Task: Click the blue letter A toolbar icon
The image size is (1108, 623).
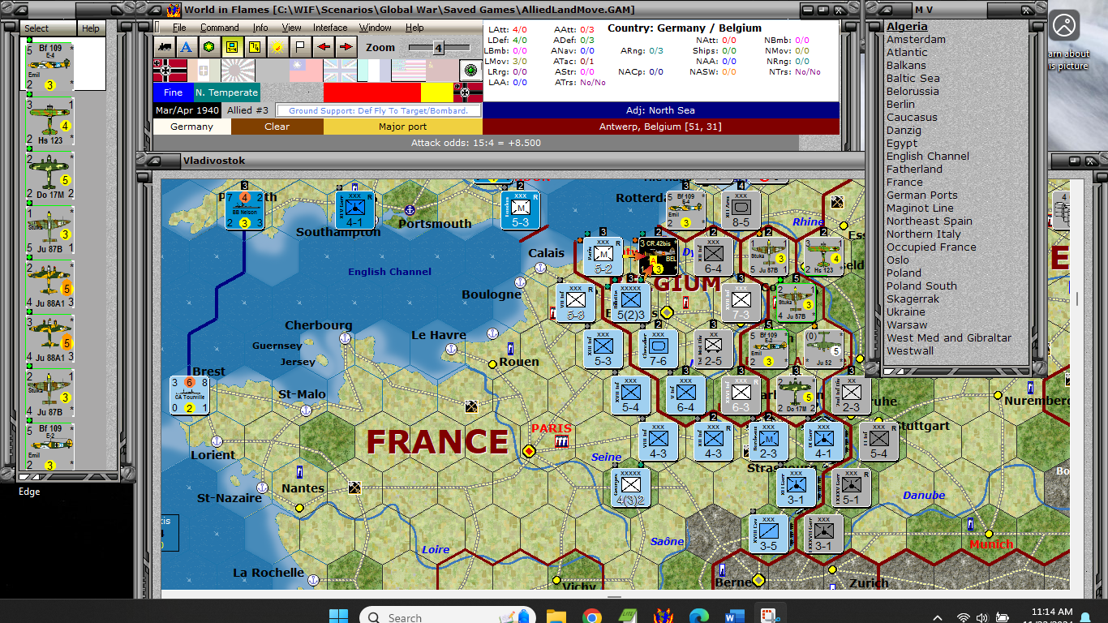Action: click(187, 47)
